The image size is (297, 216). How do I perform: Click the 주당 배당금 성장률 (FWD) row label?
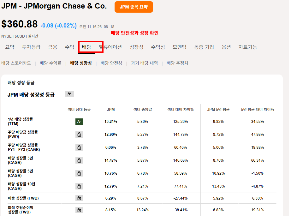23,134
